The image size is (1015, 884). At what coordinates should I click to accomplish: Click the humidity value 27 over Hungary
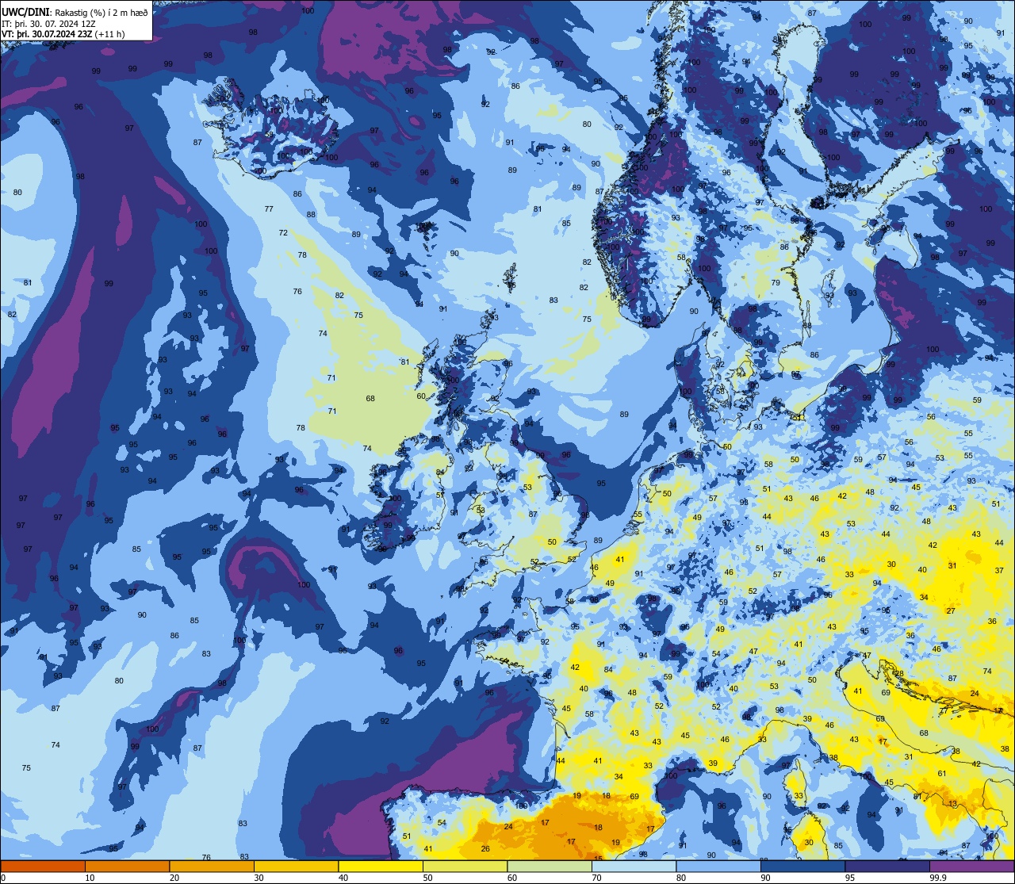[x=951, y=611]
